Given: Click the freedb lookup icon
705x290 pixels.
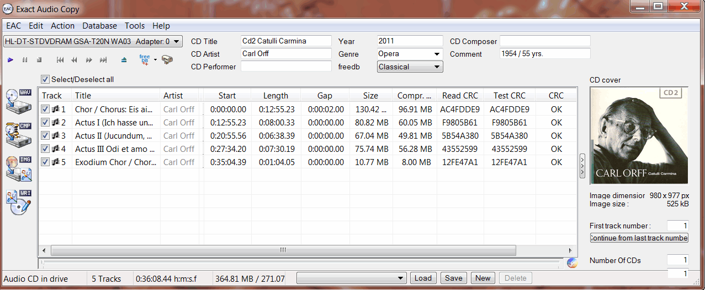Looking at the screenshot, I should point(145,59).
